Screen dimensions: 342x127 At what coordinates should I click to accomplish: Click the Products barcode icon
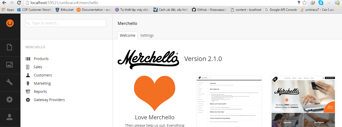coord(28,59)
